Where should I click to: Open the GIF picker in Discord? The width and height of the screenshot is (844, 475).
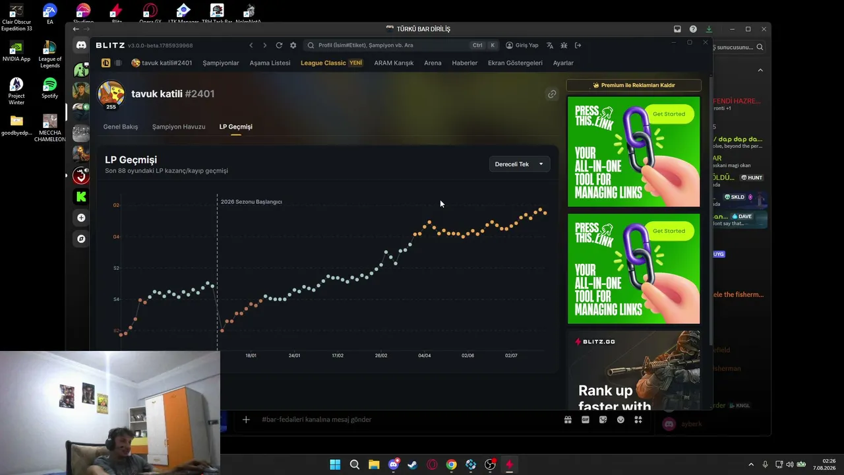coord(586,420)
